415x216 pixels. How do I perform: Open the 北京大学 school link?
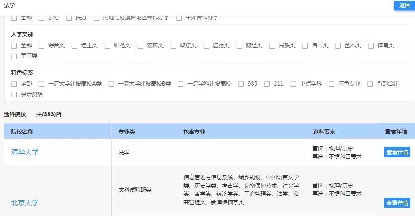point(25,203)
